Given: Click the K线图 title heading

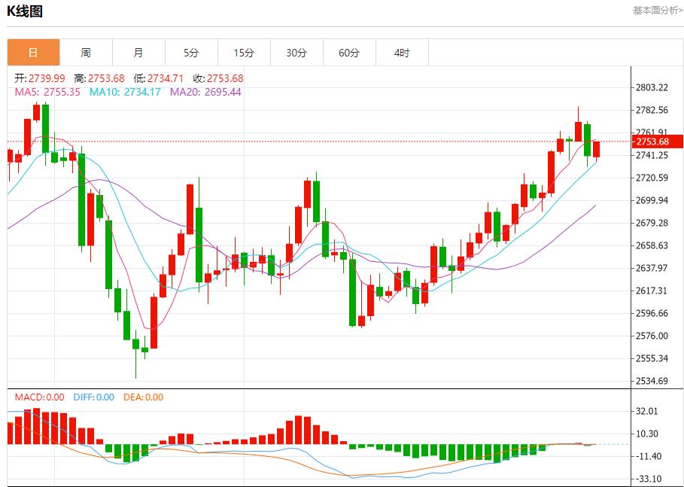Looking at the screenshot, I should 25,11.
